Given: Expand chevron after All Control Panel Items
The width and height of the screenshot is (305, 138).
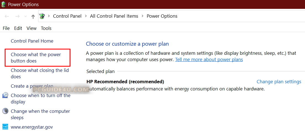Looking at the screenshot, I should coord(142,16).
